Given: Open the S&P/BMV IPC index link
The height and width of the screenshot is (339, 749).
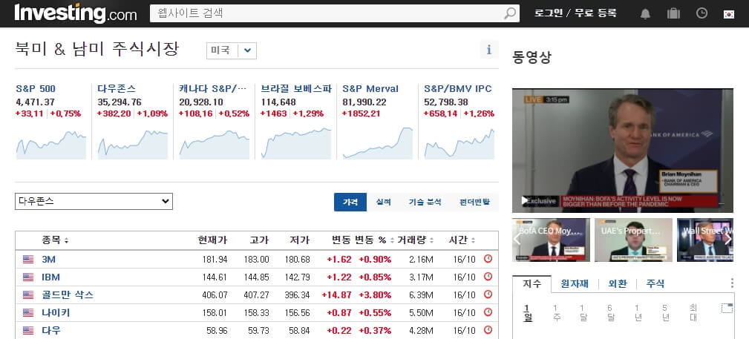Looking at the screenshot, I should click(457, 89).
